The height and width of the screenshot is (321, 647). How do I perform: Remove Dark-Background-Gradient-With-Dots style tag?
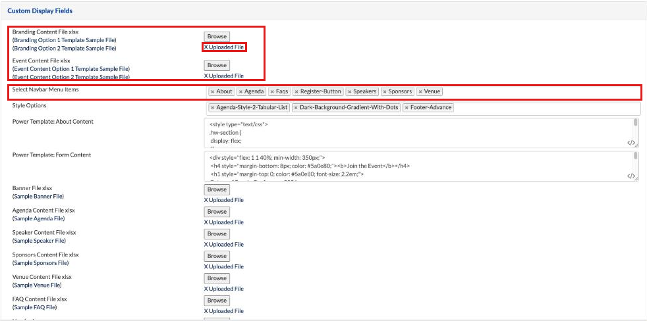296,108
